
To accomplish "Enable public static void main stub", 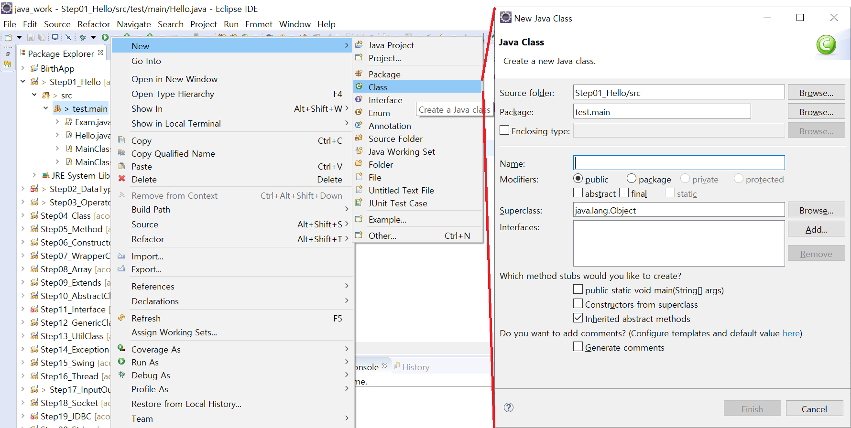I will 578,289.
